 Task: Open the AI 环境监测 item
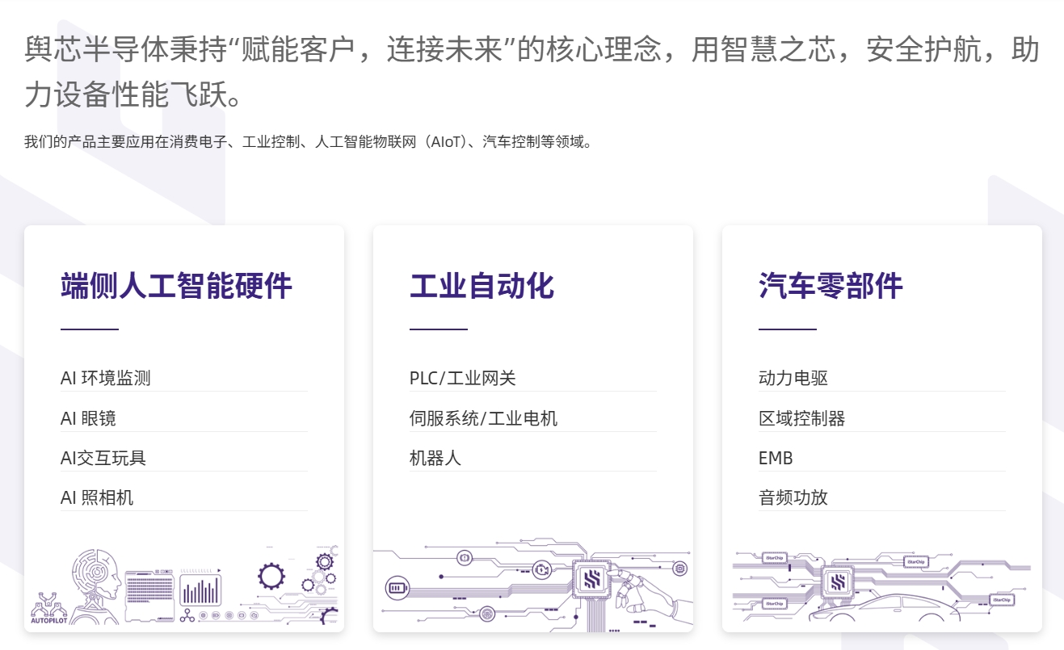coord(106,378)
